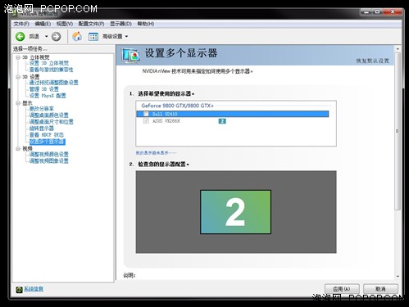Image resolution: width=409 pixels, height=307 pixels.
Task: Go to the Home page icon
Action: 77,36
